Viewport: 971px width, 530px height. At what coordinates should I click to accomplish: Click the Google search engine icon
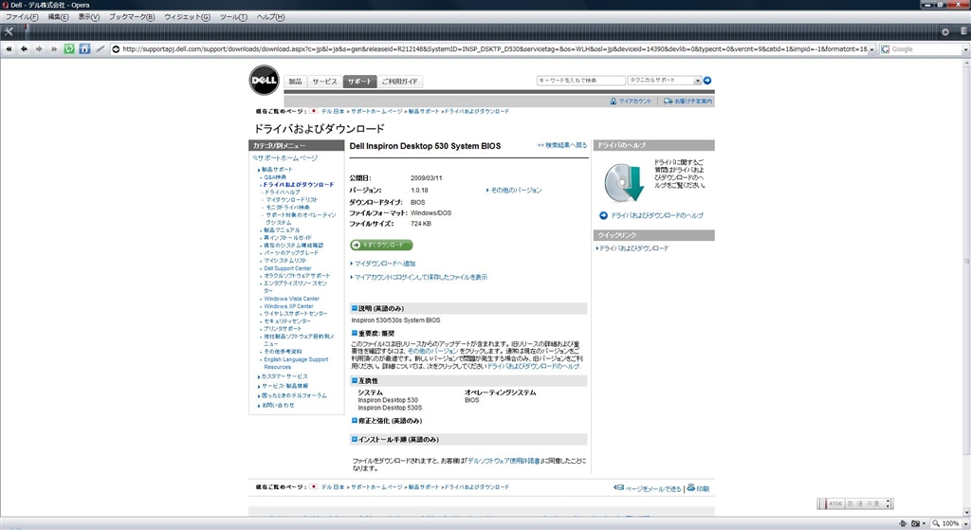pos(886,49)
